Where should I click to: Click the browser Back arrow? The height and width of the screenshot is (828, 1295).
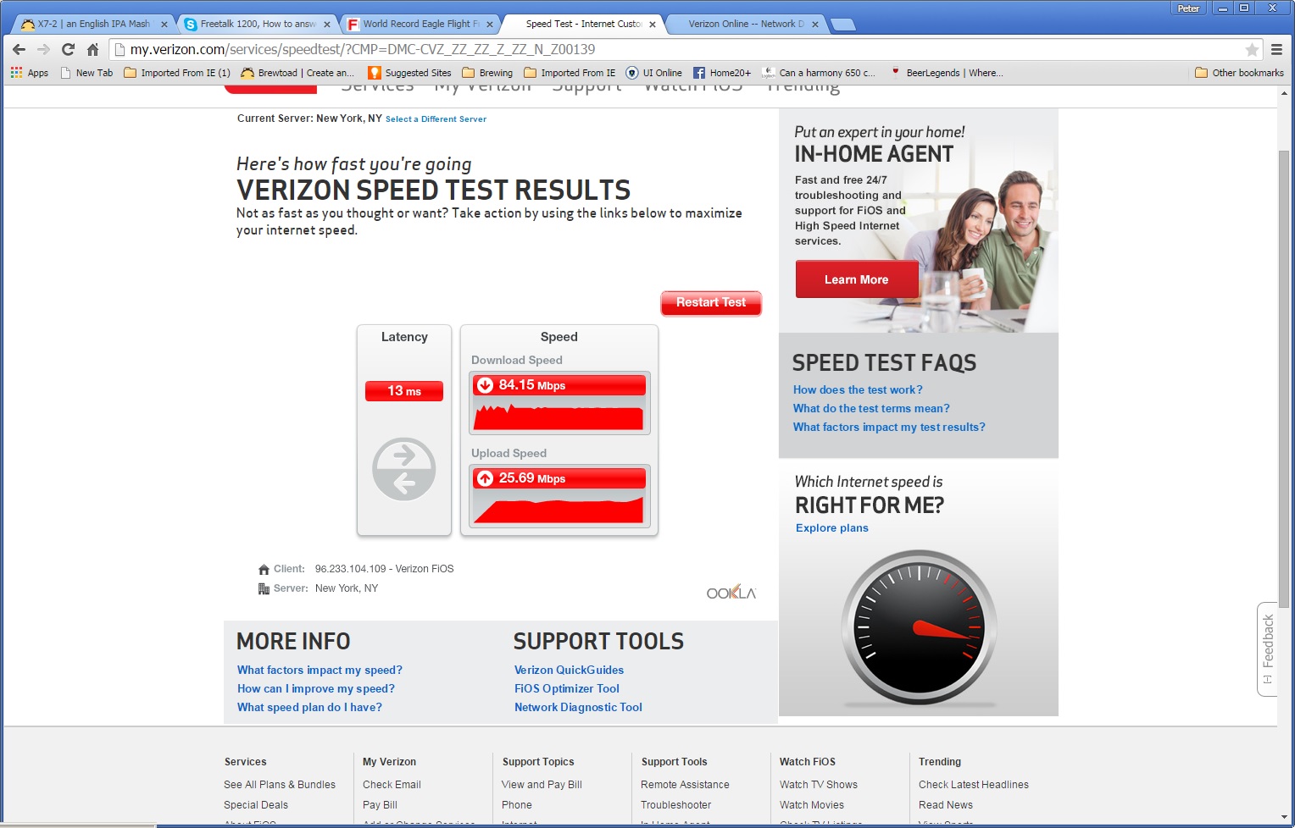coord(19,49)
